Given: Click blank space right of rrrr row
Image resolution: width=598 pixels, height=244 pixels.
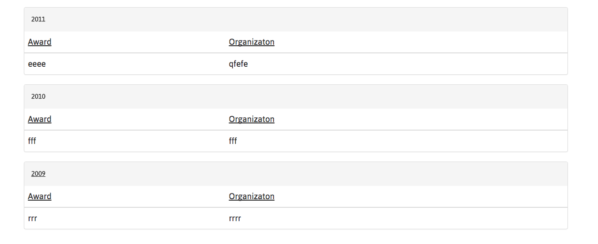Looking at the screenshot, I should click(406, 219).
